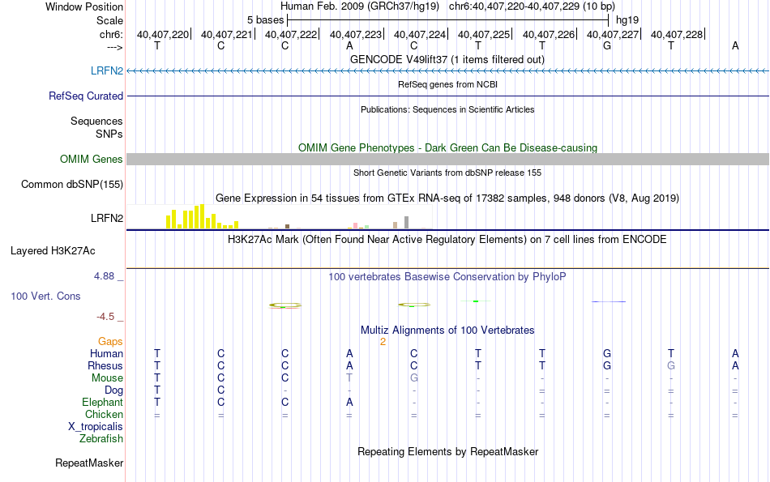This screenshot has width=770, height=482.
Task: Click the gray OMIM Genes item bar
Action: [x=448, y=159]
